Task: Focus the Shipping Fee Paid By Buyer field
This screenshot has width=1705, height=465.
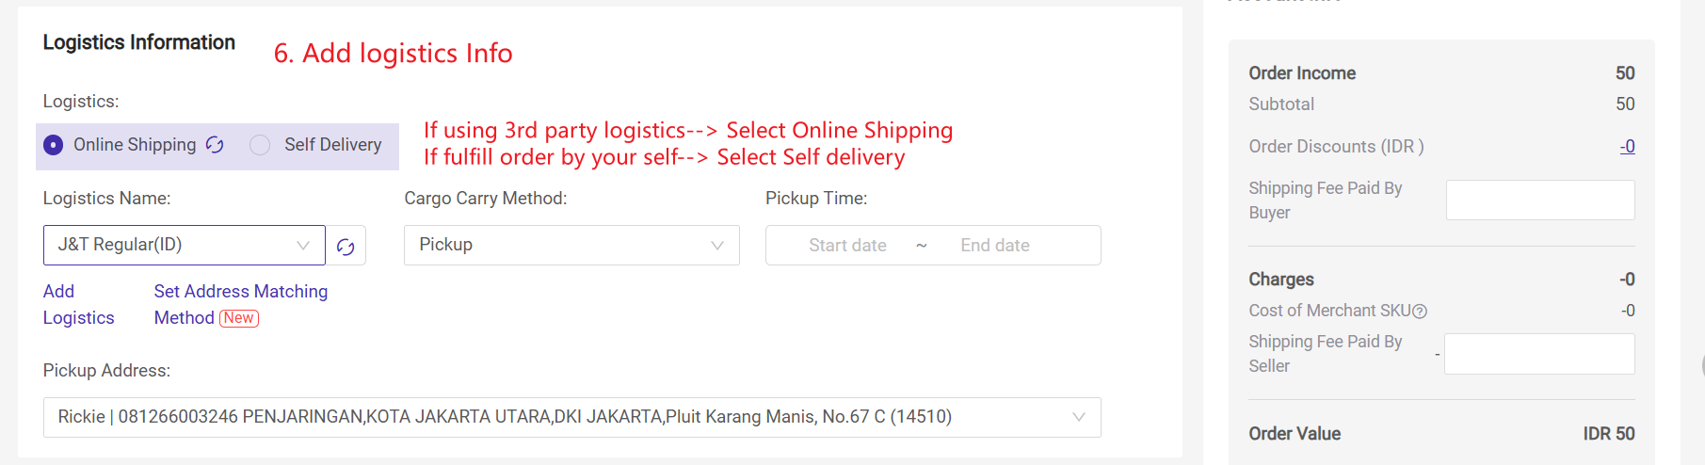Action: 1539,200
